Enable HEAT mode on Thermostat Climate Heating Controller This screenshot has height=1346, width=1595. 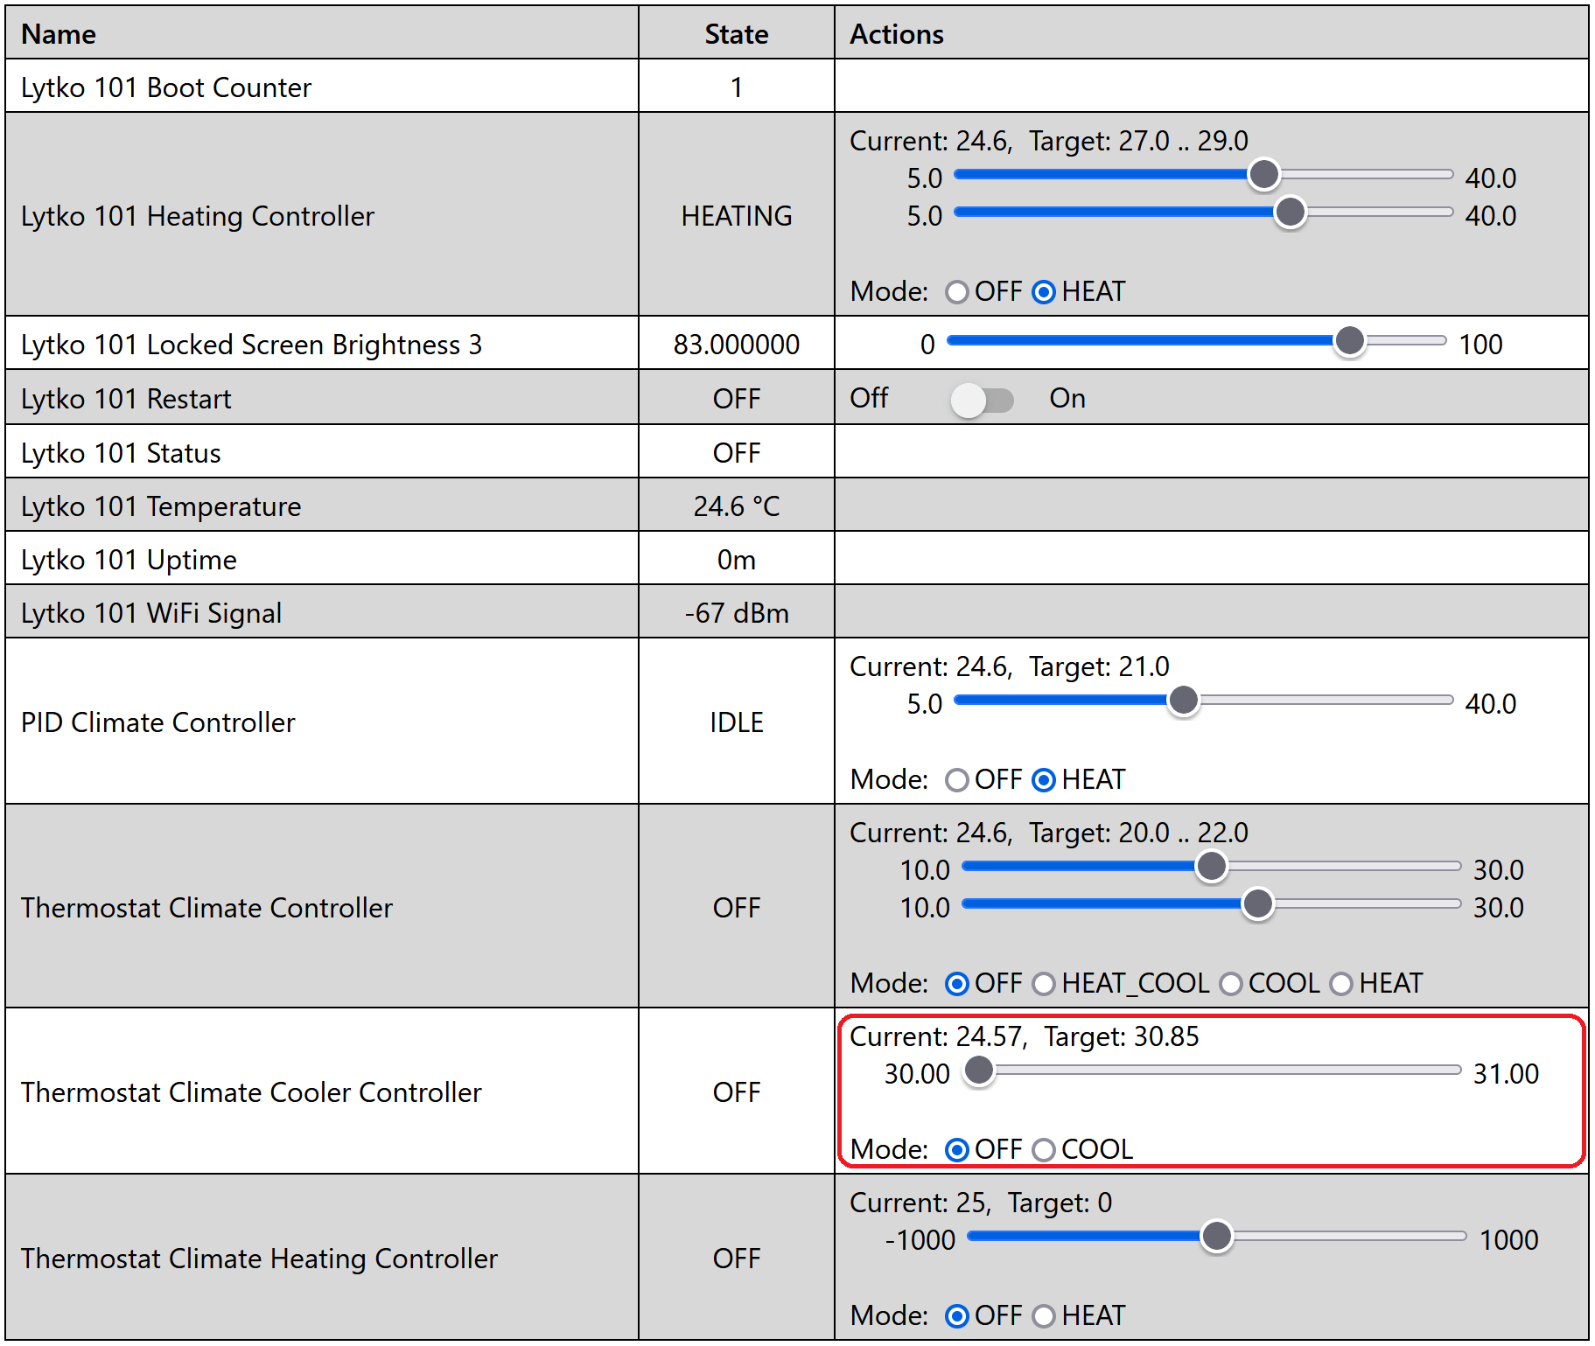(x=1044, y=1315)
